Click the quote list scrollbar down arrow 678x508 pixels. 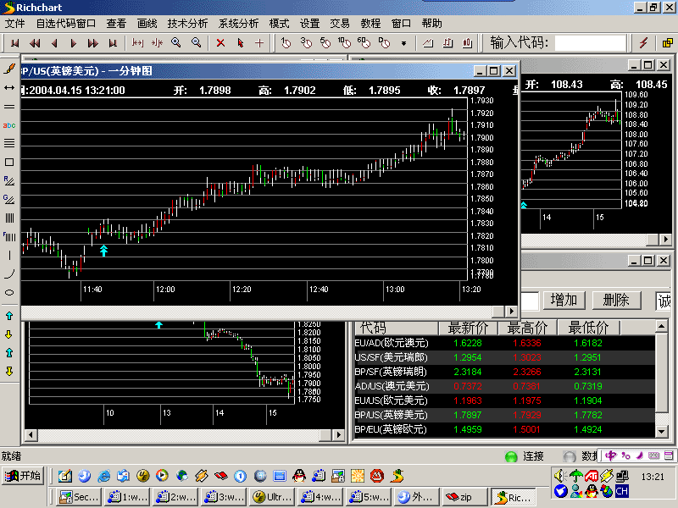(x=662, y=431)
